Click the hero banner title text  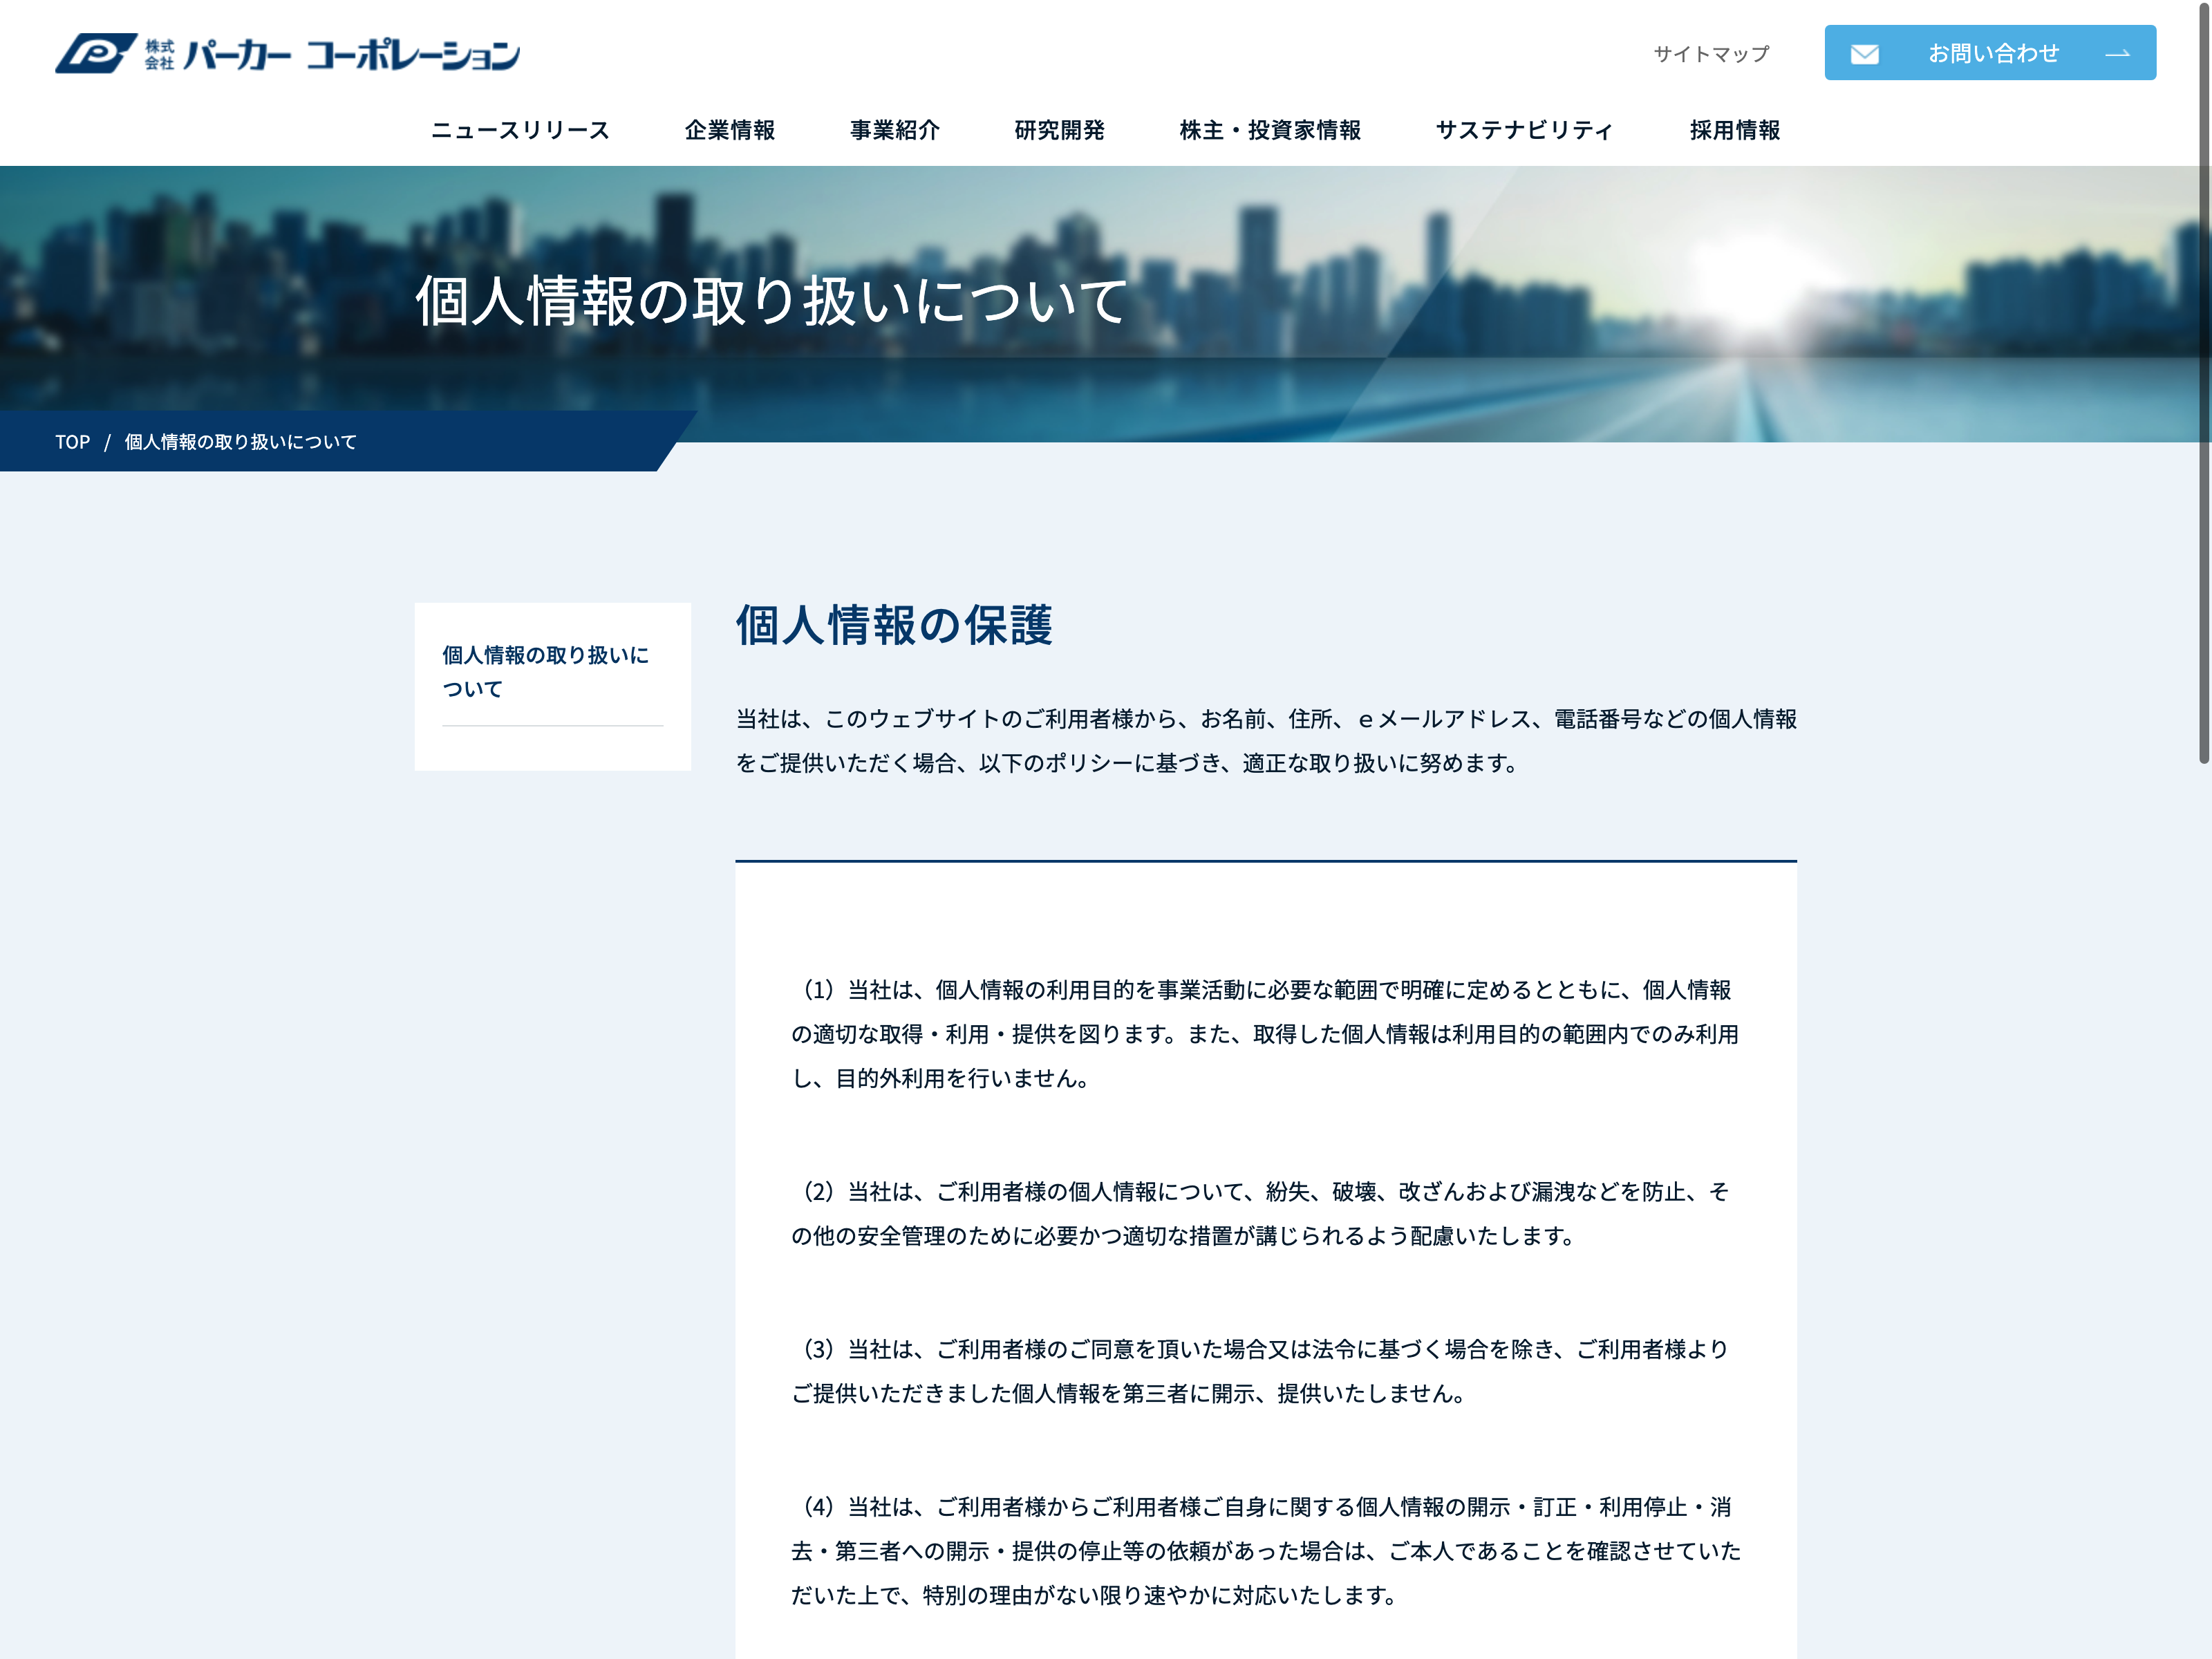point(771,301)
